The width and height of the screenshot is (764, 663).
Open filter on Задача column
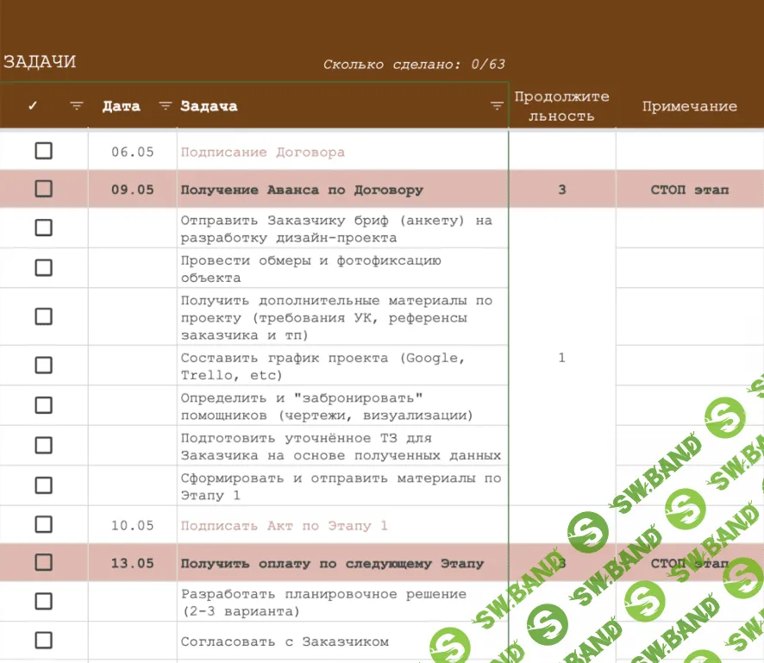click(497, 106)
